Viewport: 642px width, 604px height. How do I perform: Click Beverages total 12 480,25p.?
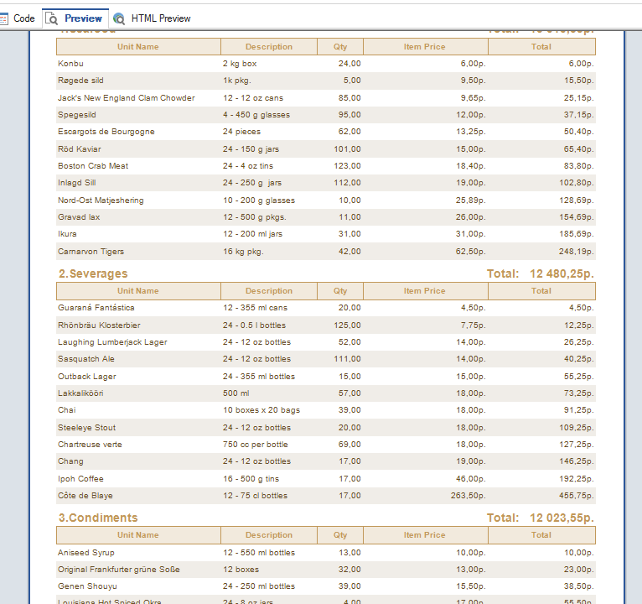pos(562,273)
